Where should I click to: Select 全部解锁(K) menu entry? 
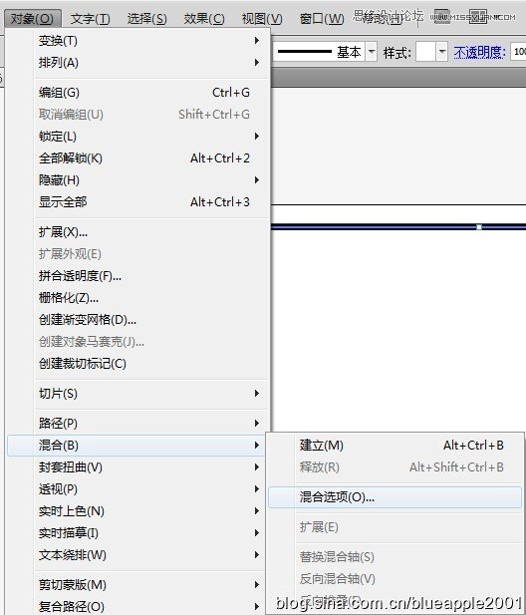tap(150, 158)
